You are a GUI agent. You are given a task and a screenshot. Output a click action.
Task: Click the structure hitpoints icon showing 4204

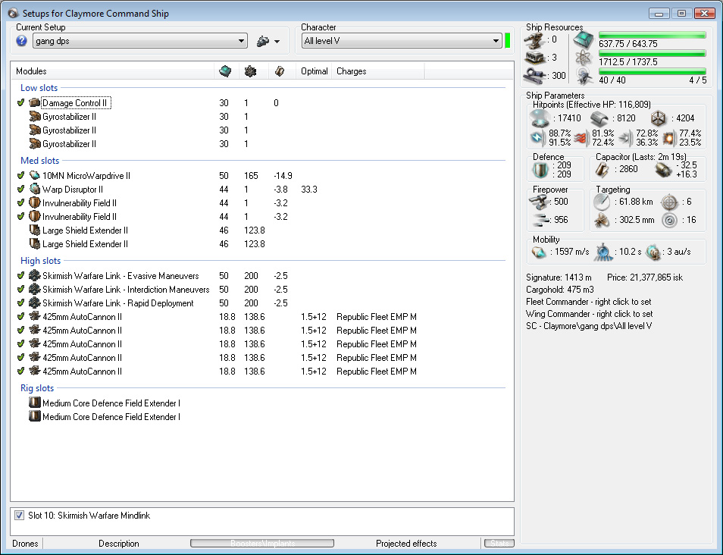[659, 118]
